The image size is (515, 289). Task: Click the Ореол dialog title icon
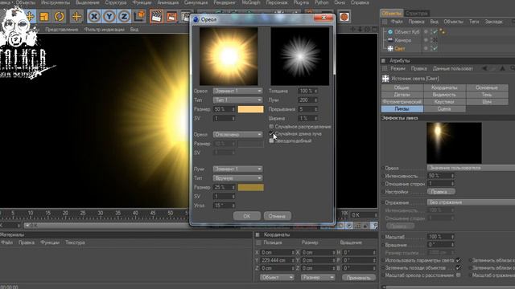tap(196, 19)
